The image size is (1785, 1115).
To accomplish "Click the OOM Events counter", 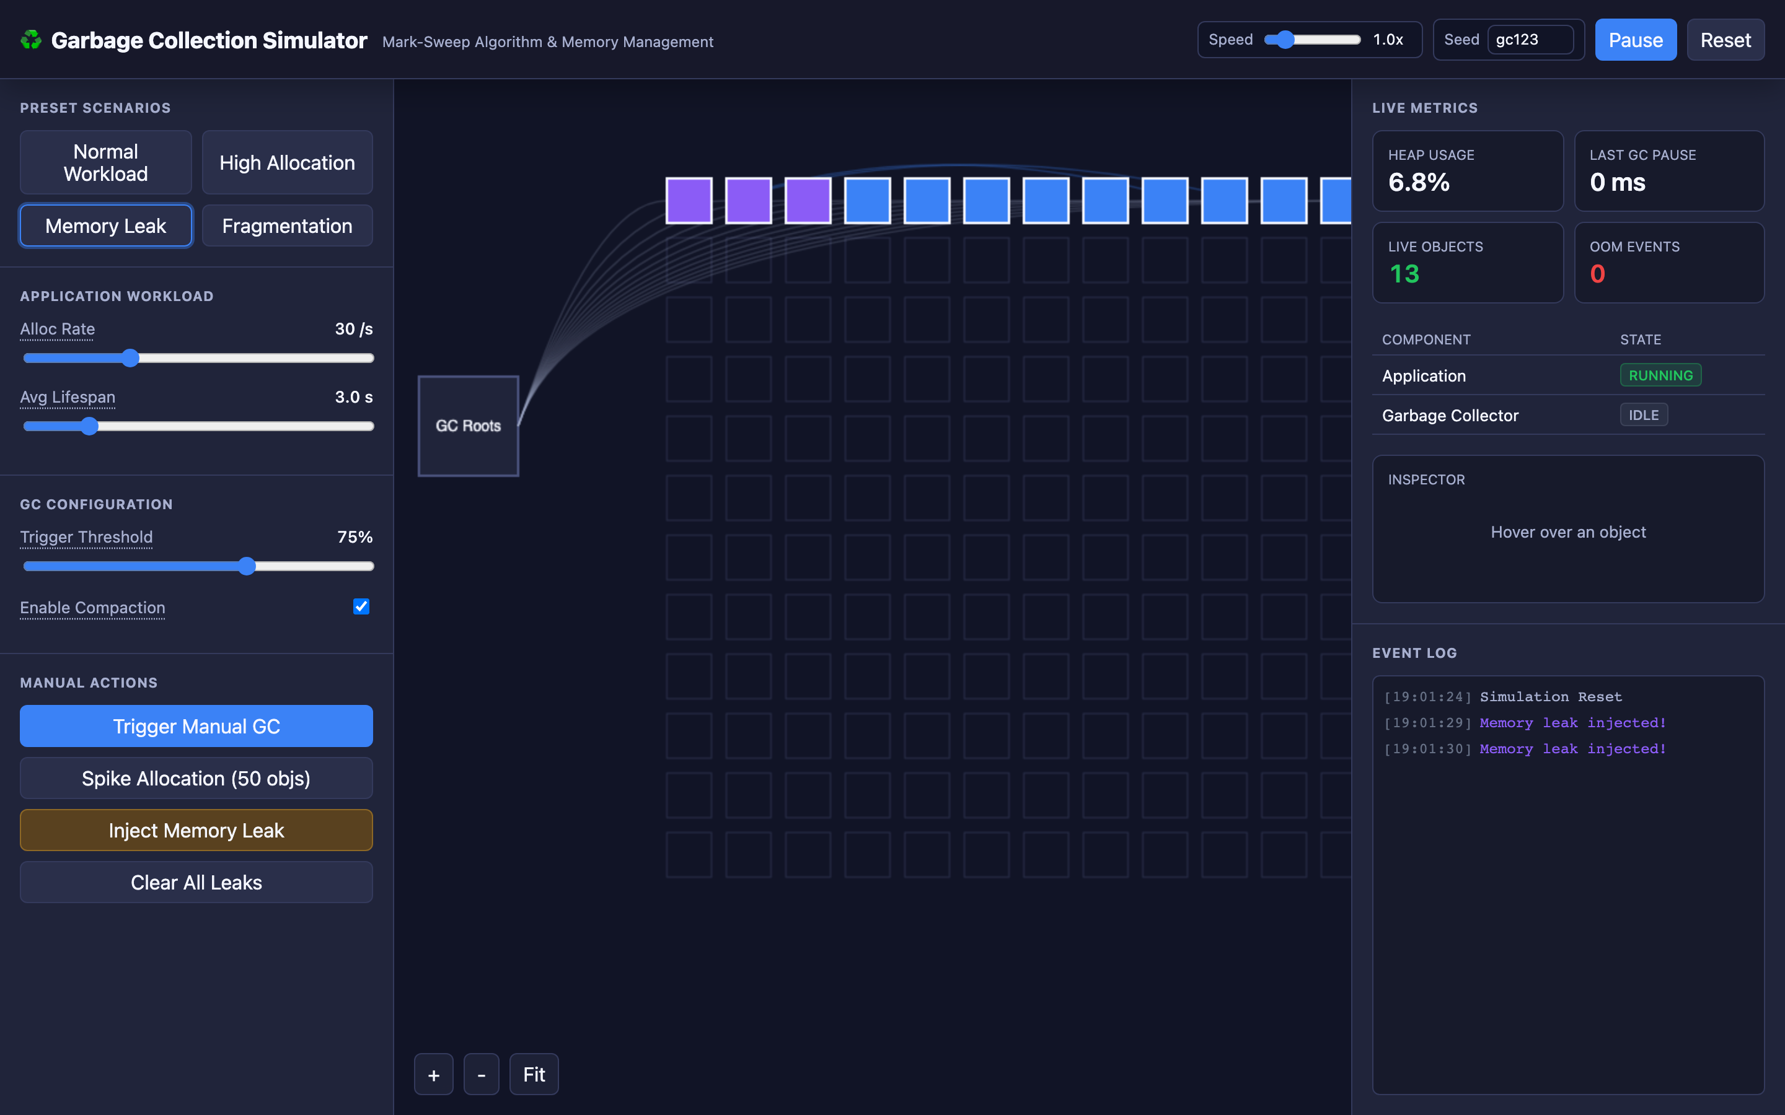I will point(1669,263).
